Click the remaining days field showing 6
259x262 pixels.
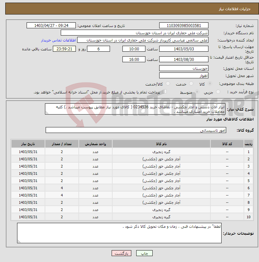98,49
